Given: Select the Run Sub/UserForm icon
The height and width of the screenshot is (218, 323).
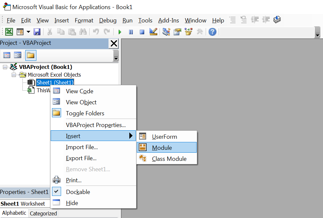Looking at the screenshot, I should pyautogui.click(x=120, y=32).
